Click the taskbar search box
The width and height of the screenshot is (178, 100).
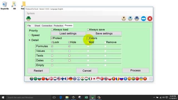(x=28, y=97)
